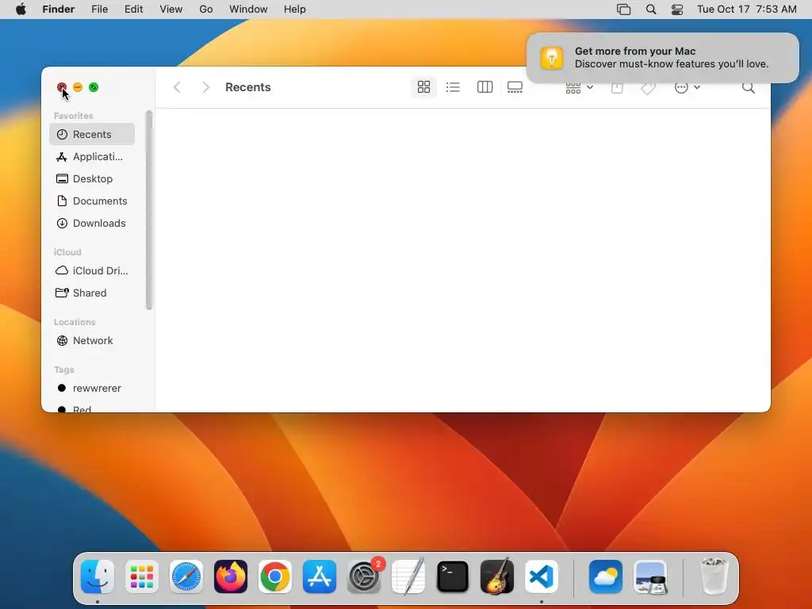Open System Settings from the Dock
Screen dimensions: 812x609
[364, 576]
